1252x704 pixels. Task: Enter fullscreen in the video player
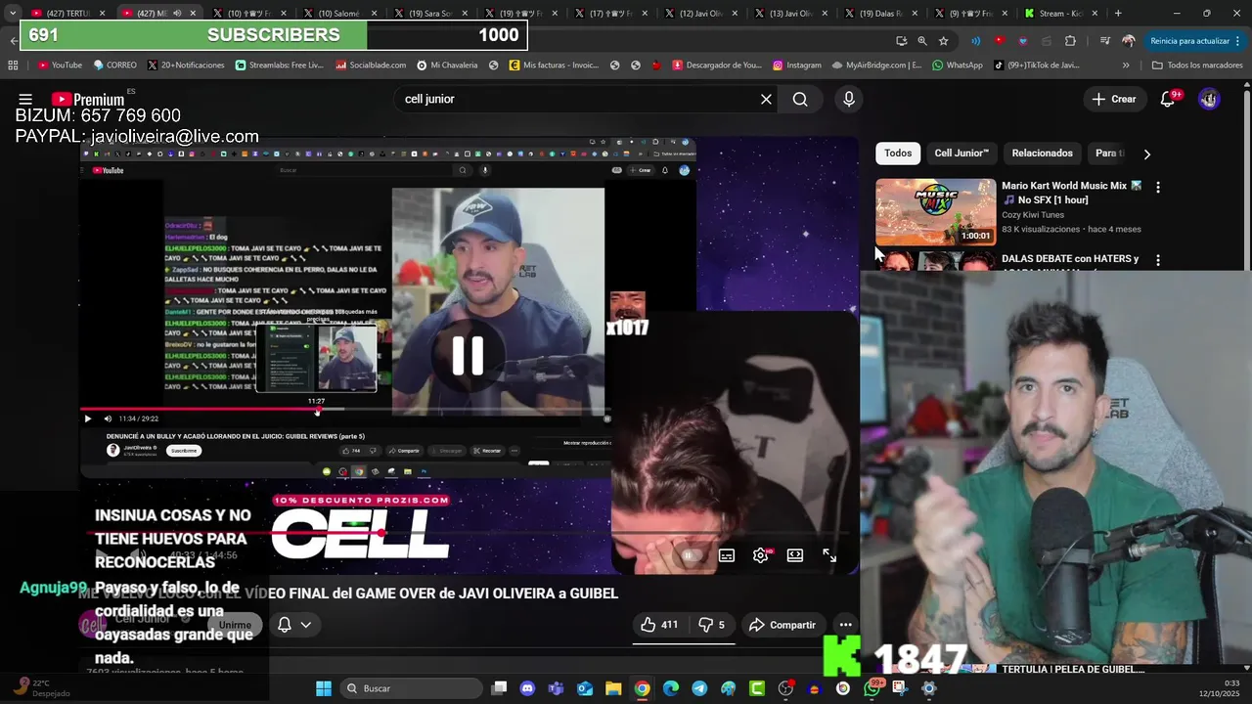pos(829,555)
